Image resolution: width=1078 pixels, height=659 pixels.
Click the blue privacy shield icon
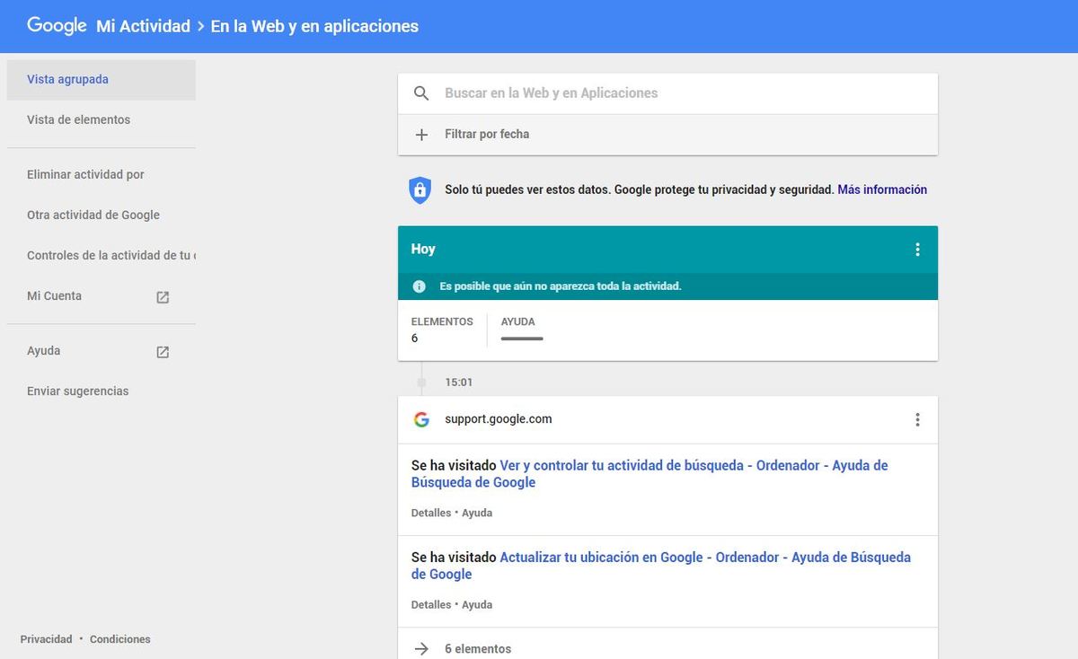point(420,189)
